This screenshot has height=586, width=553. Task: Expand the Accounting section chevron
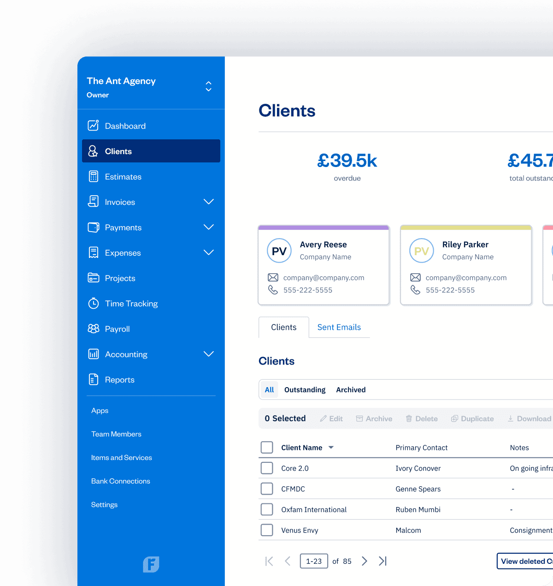click(209, 354)
